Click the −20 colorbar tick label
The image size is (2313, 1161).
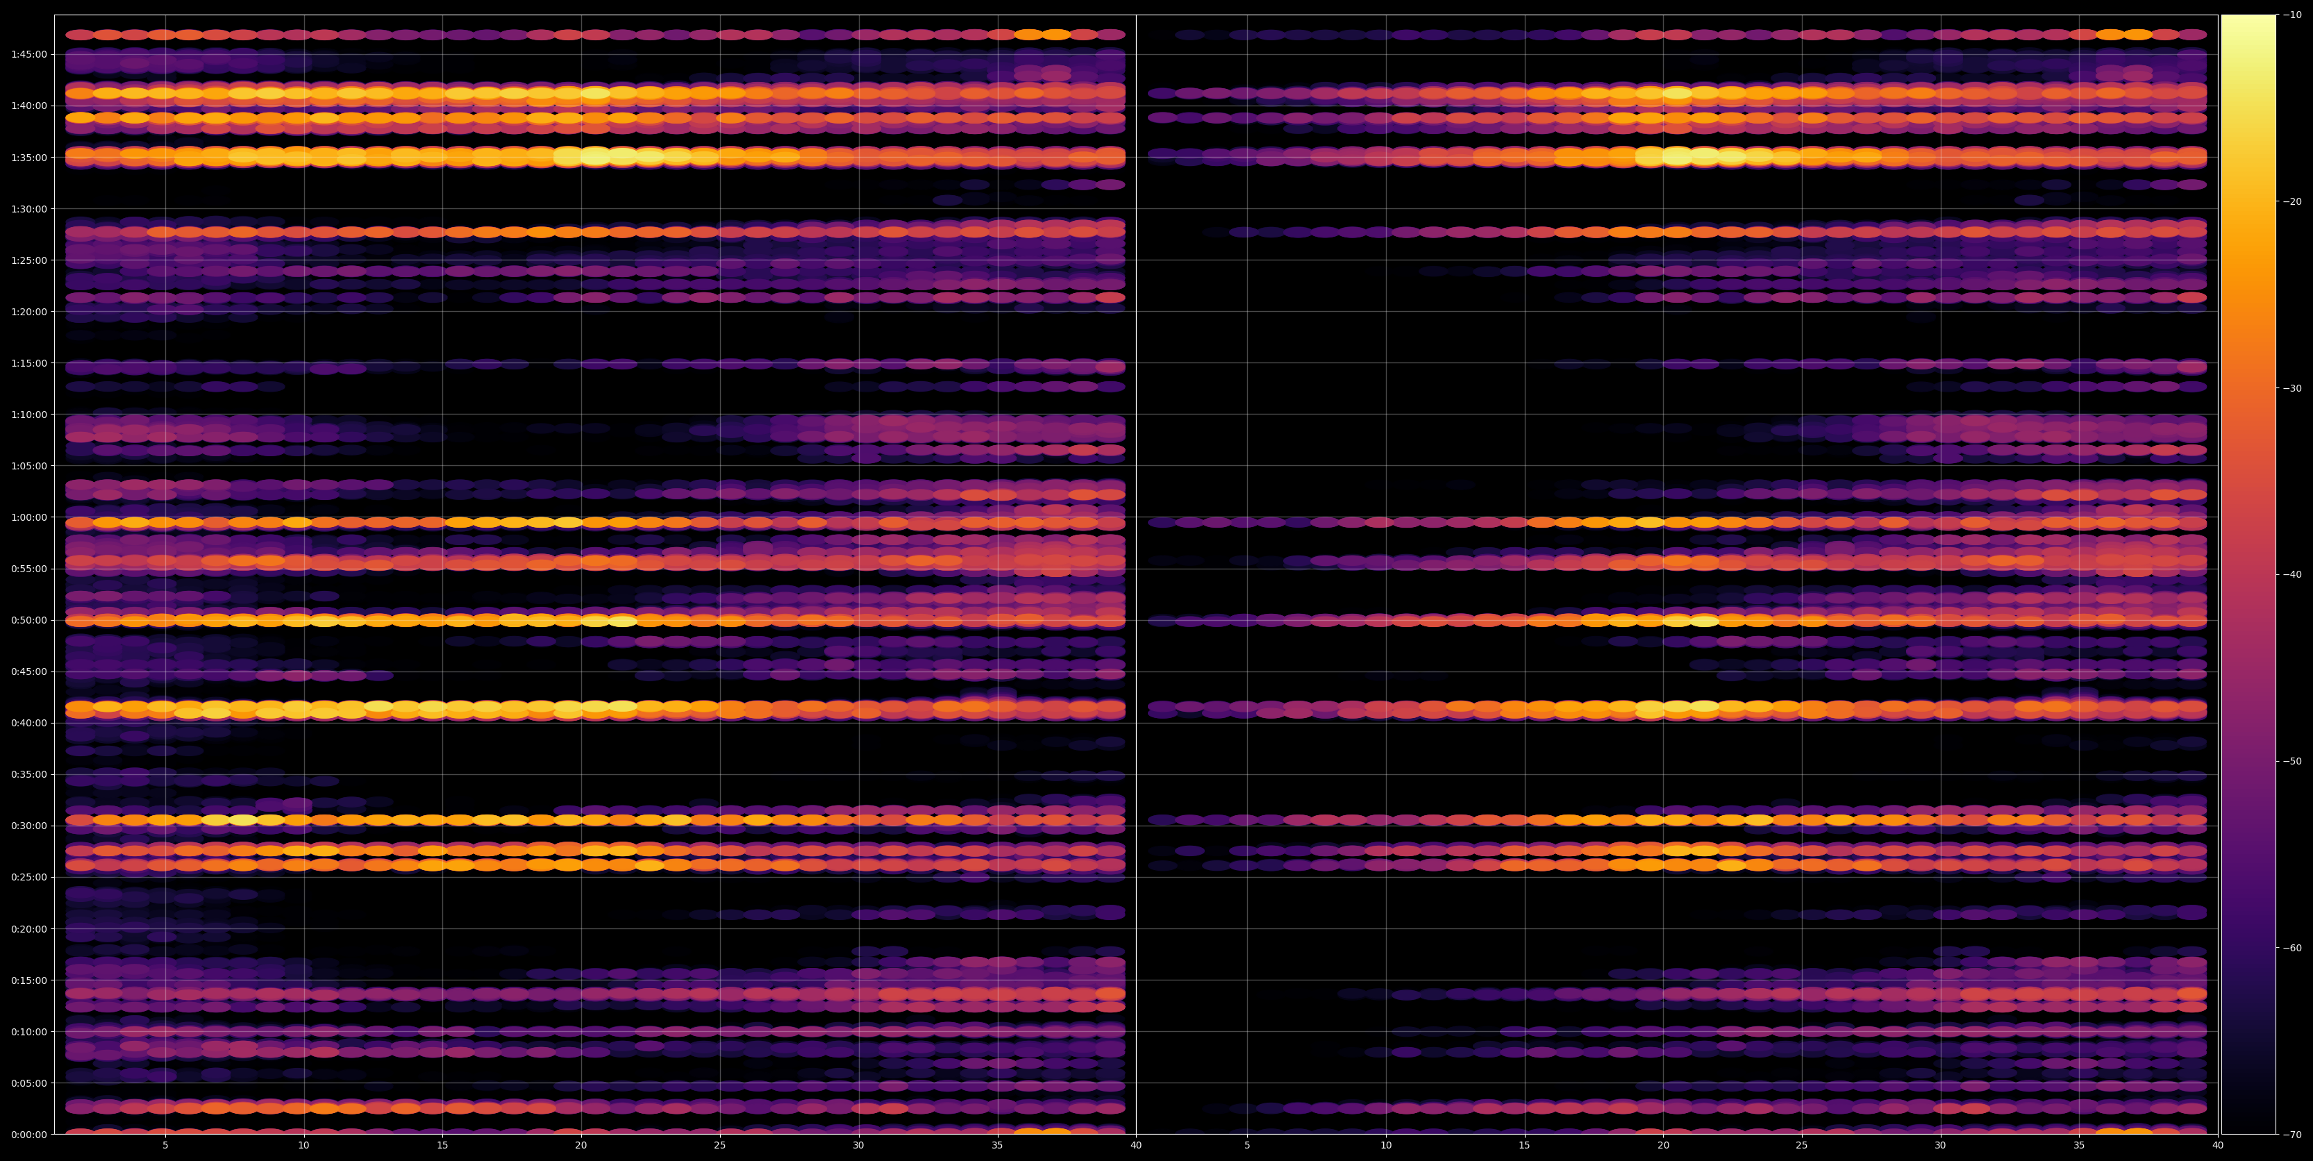pyautogui.click(x=2292, y=201)
